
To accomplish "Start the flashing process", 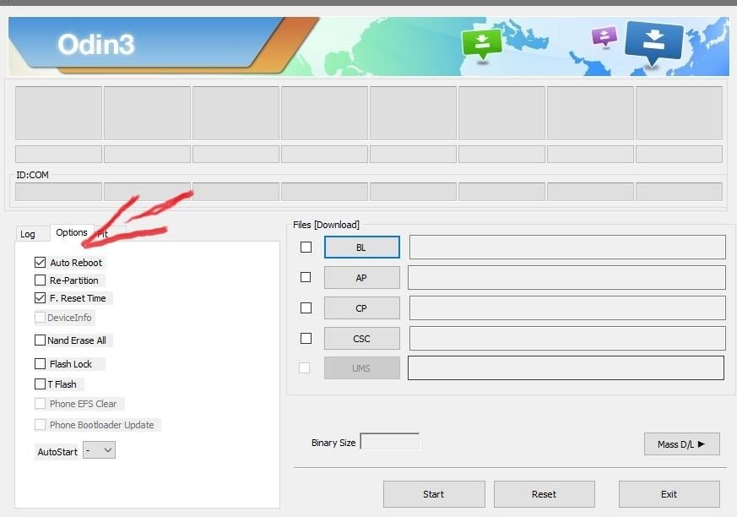I will click(x=434, y=494).
